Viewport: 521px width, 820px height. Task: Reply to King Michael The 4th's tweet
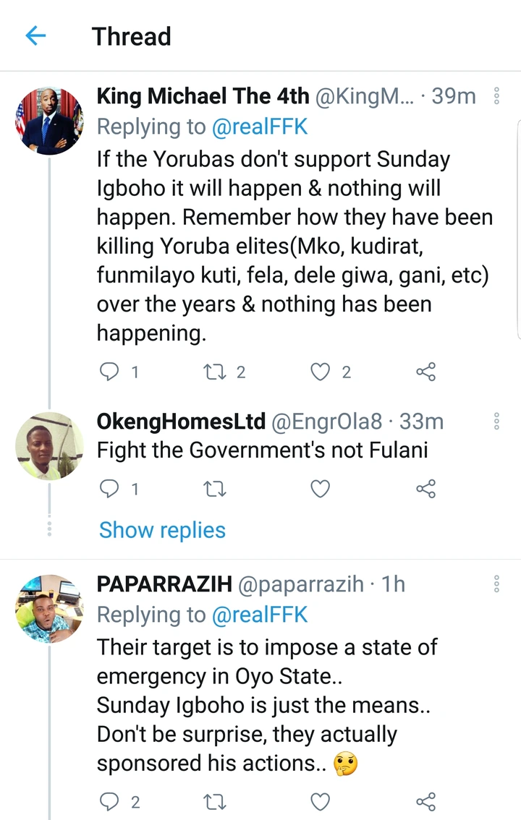point(108,372)
